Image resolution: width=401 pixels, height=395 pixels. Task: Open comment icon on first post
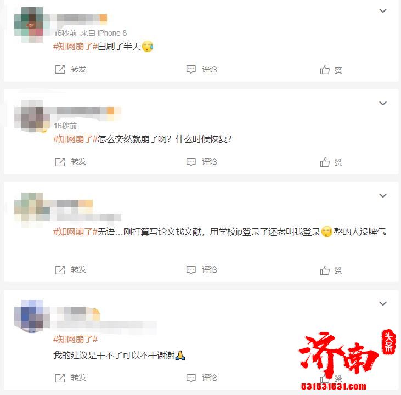point(191,69)
